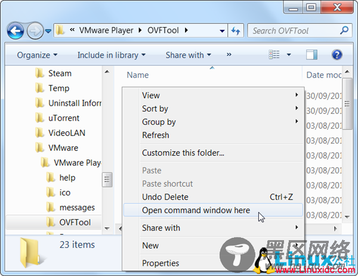
Task: Choose Undo Delete from context menu
Action: point(214,197)
